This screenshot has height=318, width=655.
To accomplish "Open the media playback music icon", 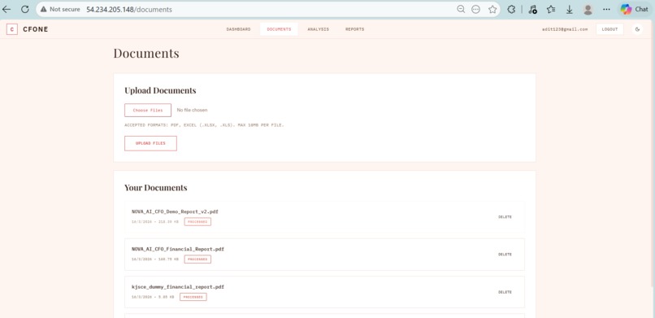I will coord(532,9).
